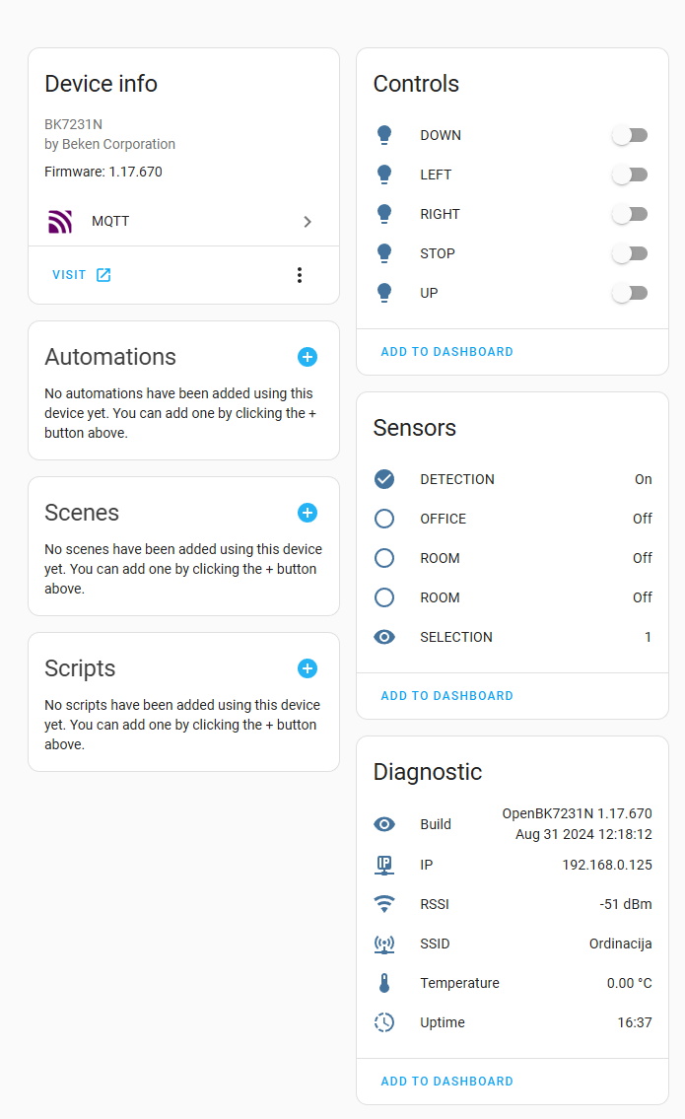This screenshot has height=1119, width=685.
Task: Enable the STOP control switch
Action: [630, 253]
